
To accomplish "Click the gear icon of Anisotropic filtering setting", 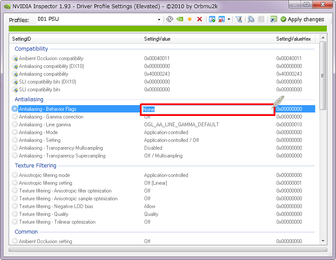I will click(x=15, y=183).
